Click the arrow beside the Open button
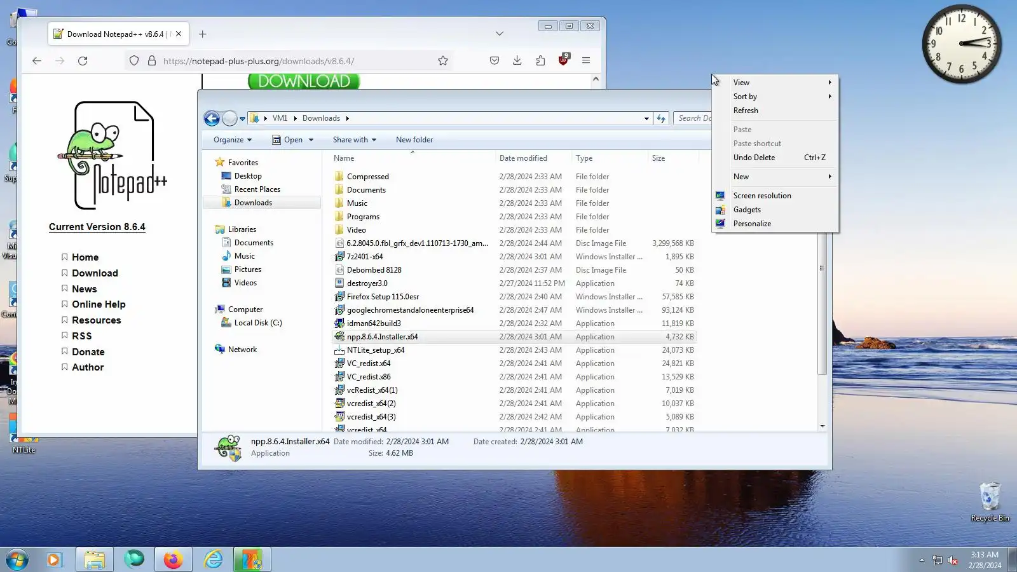 pos(311,140)
